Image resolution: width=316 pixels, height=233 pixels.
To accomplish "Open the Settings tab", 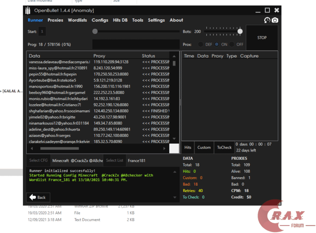I will tap(156, 20).
